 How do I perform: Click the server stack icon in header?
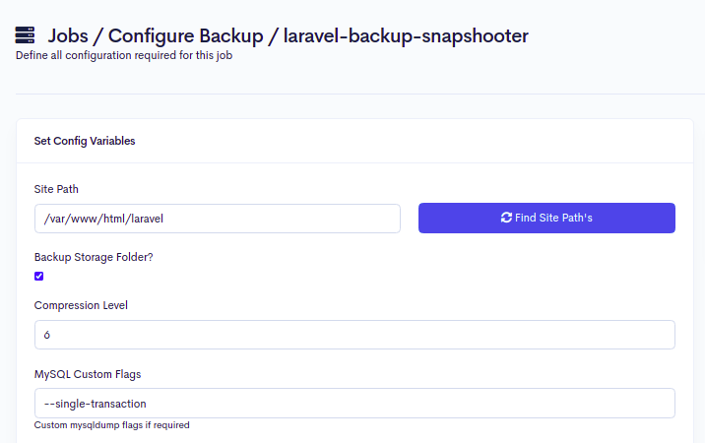click(x=26, y=35)
